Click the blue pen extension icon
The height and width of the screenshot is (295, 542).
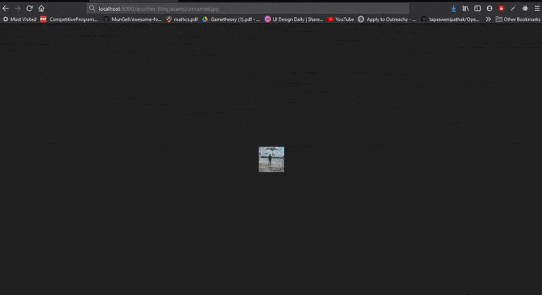[x=513, y=8]
